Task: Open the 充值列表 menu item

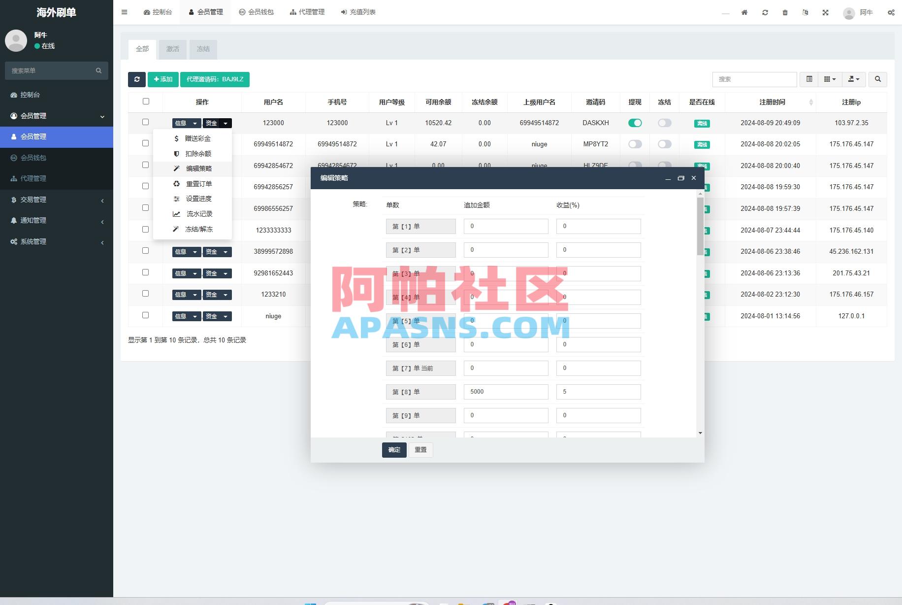Action: [359, 12]
